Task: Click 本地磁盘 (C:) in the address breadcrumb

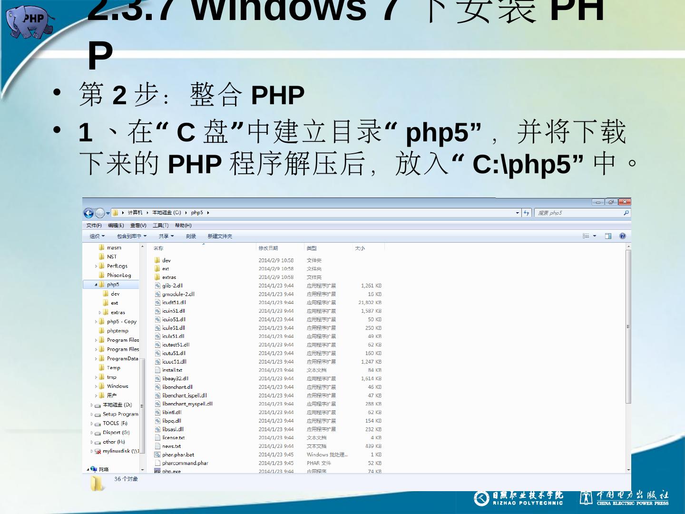Action: (166, 213)
